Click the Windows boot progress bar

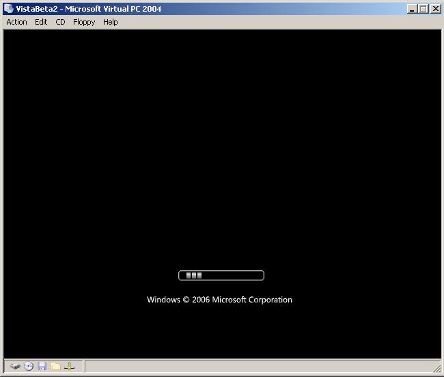click(221, 276)
